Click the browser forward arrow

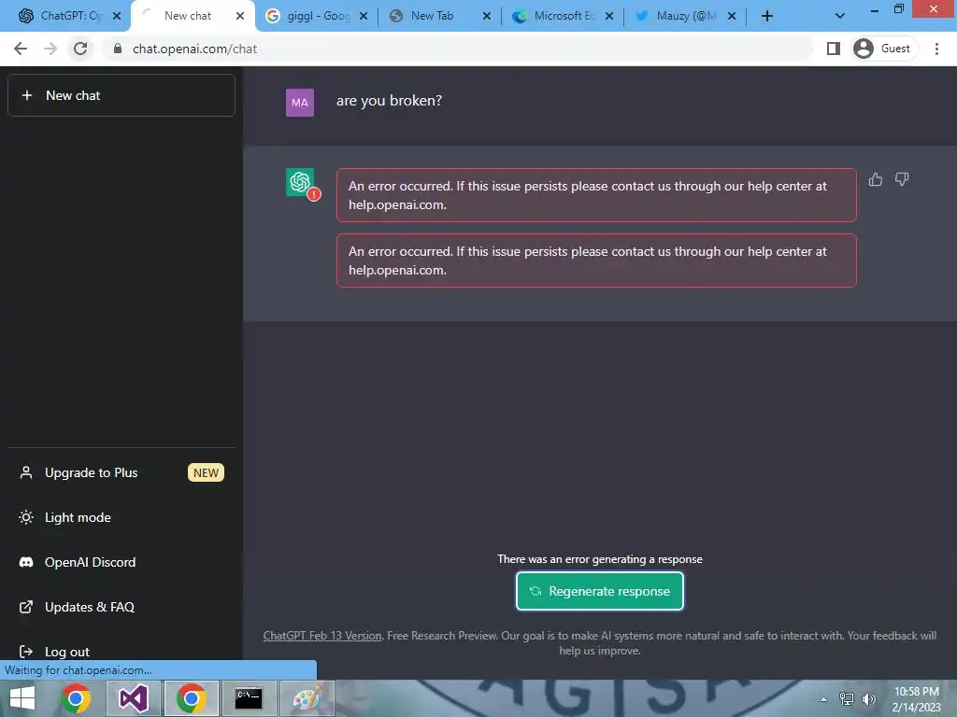50,49
